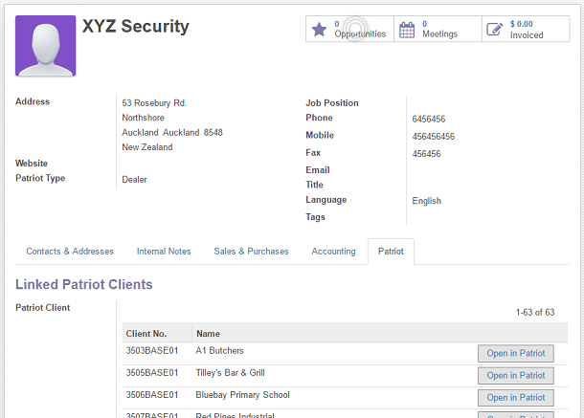Open Tilley's Bar & Grill in Patriot
This screenshot has width=584, height=418.
(515, 376)
